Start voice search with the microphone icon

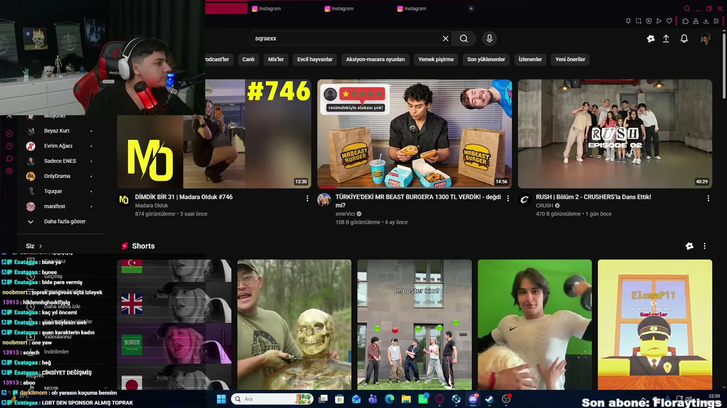(490, 39)
